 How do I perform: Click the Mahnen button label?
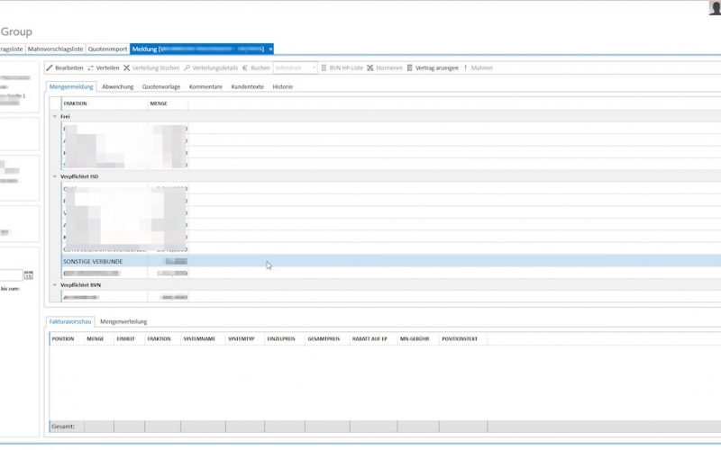tap(482, 67)
